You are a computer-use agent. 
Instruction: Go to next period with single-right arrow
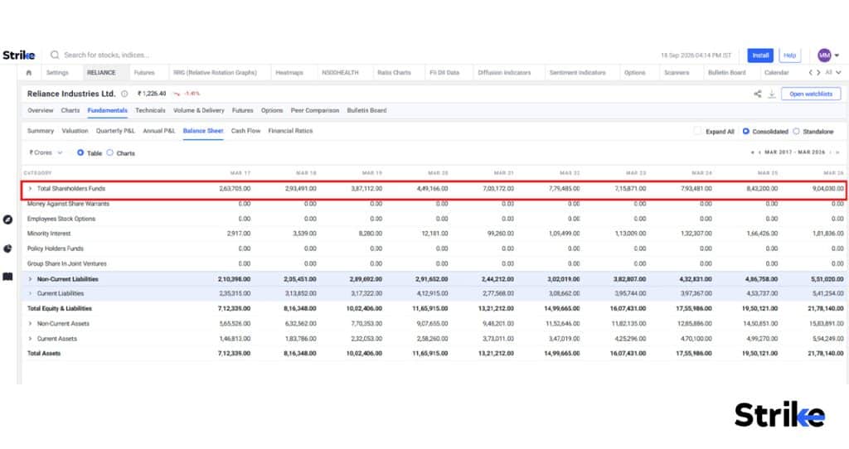tap(830, 152)
